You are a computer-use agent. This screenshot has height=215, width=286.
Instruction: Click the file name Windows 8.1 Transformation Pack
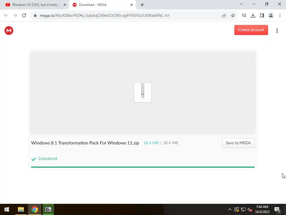click(85, 143)
